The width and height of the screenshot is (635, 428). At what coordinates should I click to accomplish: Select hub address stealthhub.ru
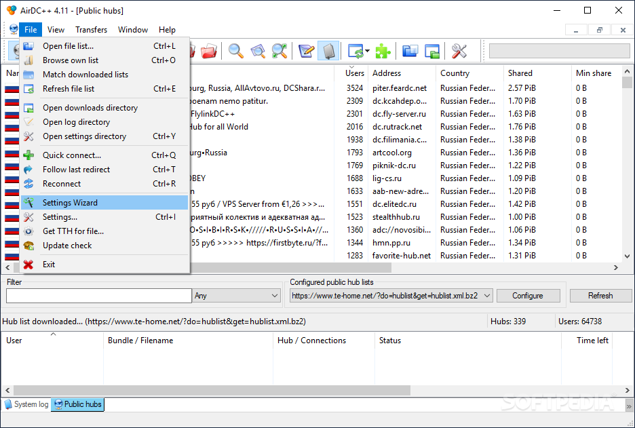coord(396,217)
